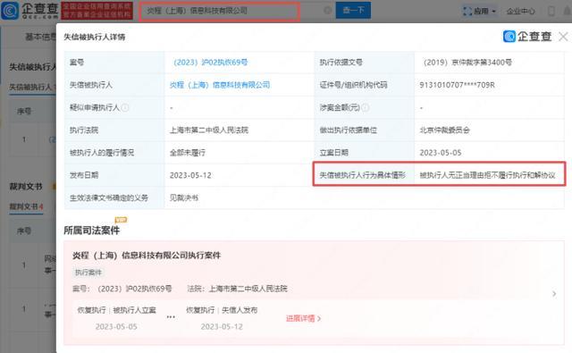Close the 失信被执行人详情 dialog
Viewport: 572px width, 353px height.
563,37
